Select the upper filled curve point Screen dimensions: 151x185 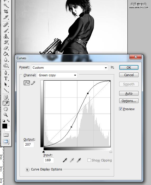pos(88,93)
